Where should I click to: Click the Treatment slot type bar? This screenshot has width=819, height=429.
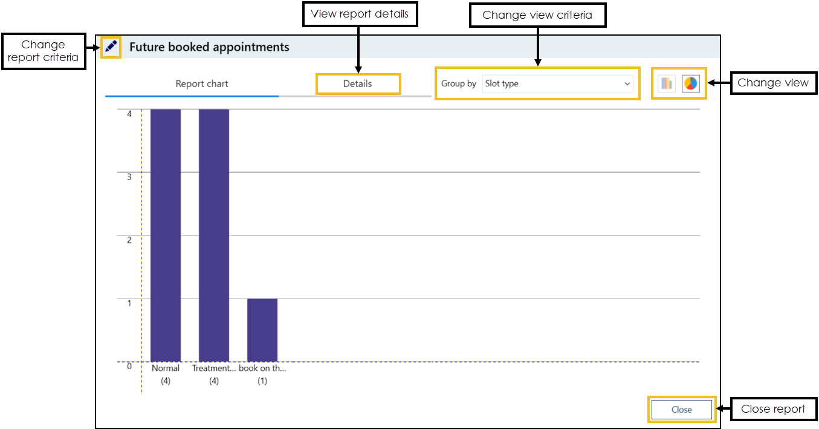click(214, 235)
